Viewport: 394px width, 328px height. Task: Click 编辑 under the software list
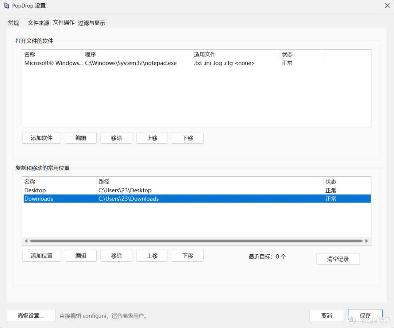81,138
